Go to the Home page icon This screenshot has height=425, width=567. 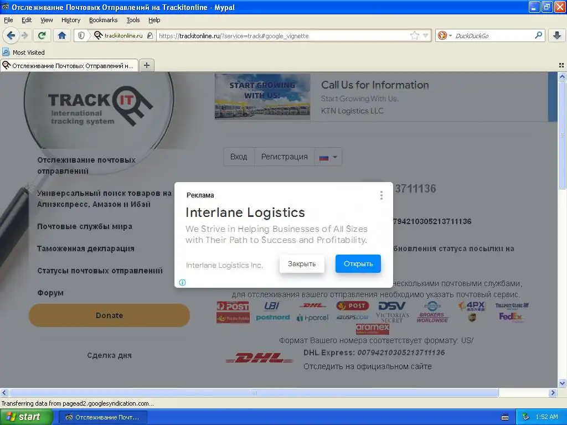tap(62, 35)
